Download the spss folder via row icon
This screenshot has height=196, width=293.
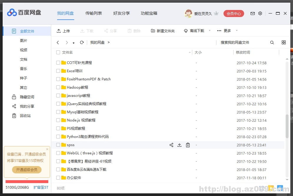(x=180, y=145)
